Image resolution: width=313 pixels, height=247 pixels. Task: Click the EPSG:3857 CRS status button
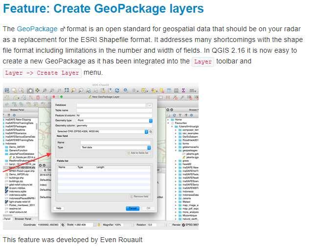[x=190, y=225]
